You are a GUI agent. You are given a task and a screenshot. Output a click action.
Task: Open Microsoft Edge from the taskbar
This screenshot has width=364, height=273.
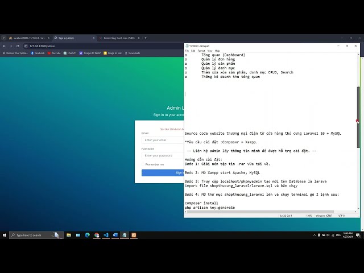pos(87,235)
